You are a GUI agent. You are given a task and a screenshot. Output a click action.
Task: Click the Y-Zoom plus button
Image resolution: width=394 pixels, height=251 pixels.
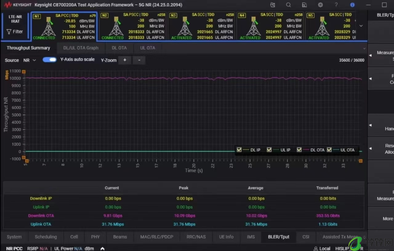tap(125, 60)
